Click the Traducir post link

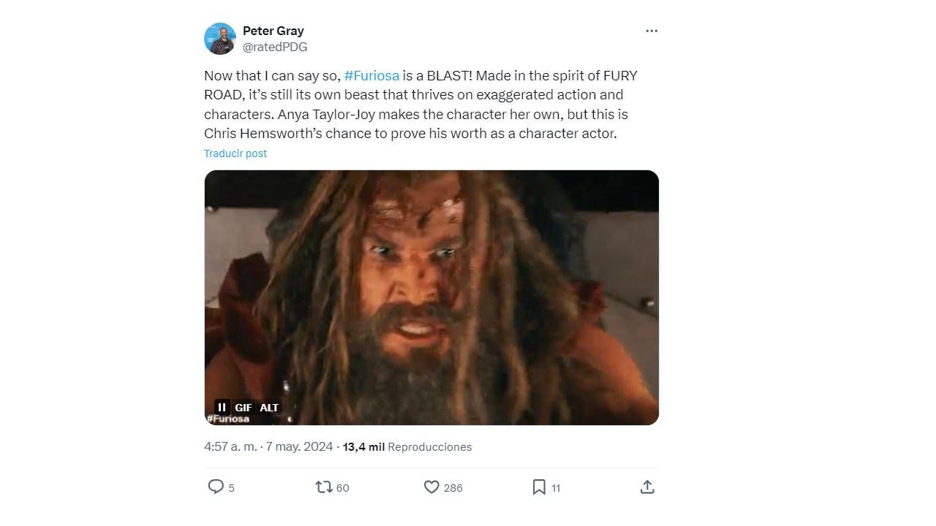[x=235, y=153]
